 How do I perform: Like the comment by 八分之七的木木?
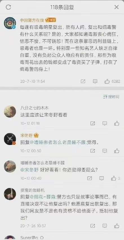[x=117, y=123]
